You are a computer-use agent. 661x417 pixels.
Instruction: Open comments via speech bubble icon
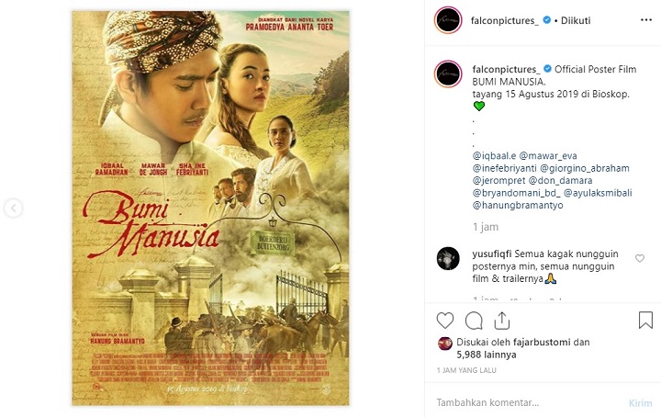pyautogui.click(x=474, y=321)
